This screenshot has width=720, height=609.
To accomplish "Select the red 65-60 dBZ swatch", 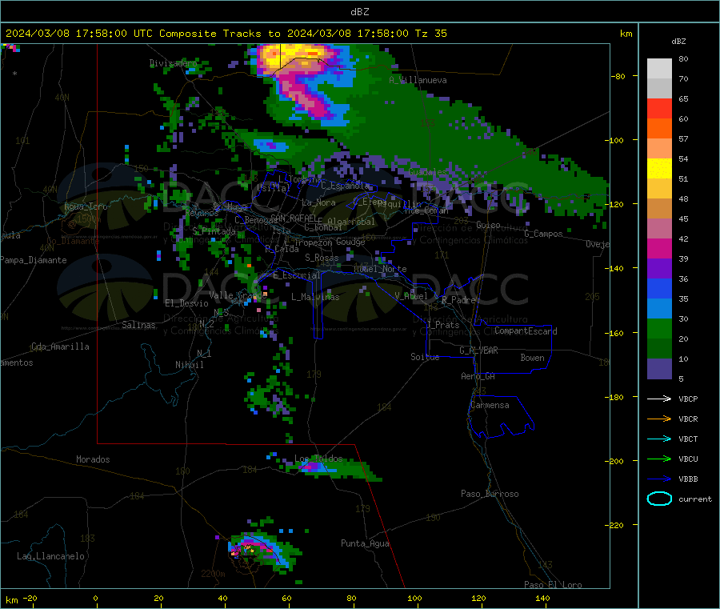I will tap(659, 108).
